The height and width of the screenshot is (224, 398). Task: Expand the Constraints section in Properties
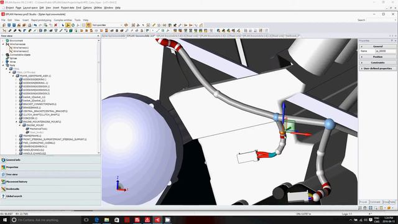[x=362, y=63]
